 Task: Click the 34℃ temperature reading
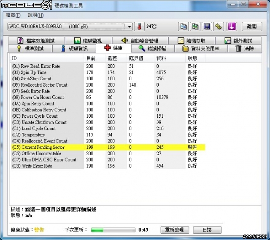pyautogui.click(x=151, y=26)
